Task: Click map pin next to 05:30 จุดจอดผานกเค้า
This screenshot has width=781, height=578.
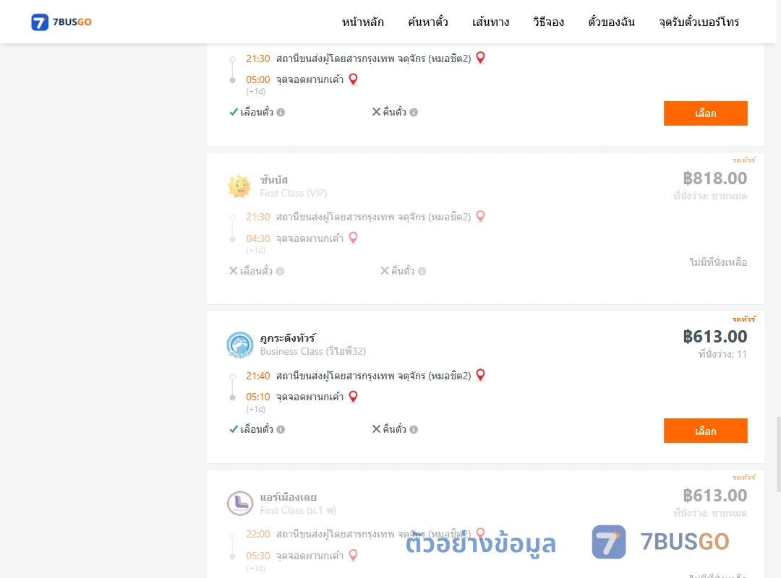Action: pyautogui.click(x=353, y=555)
